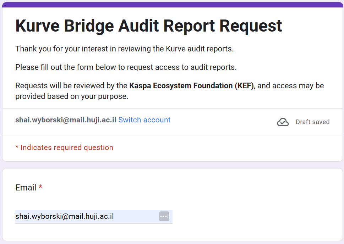The height and width of the screenshot is (244, 344).
Task: Click "Please fill out the form below" sentence
Action: click(x=126, y=67)
